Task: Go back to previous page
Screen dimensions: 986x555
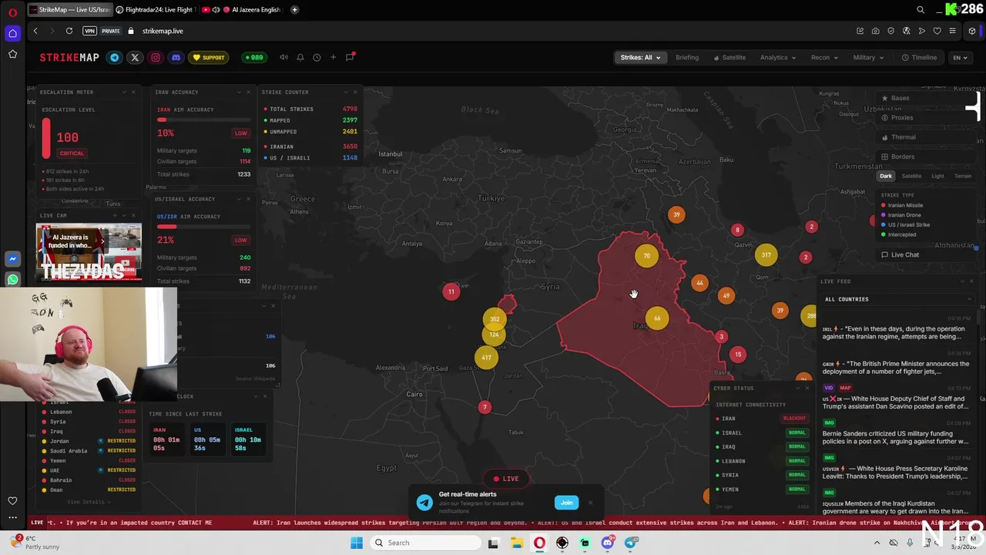Action: click(x=35, y=31)
